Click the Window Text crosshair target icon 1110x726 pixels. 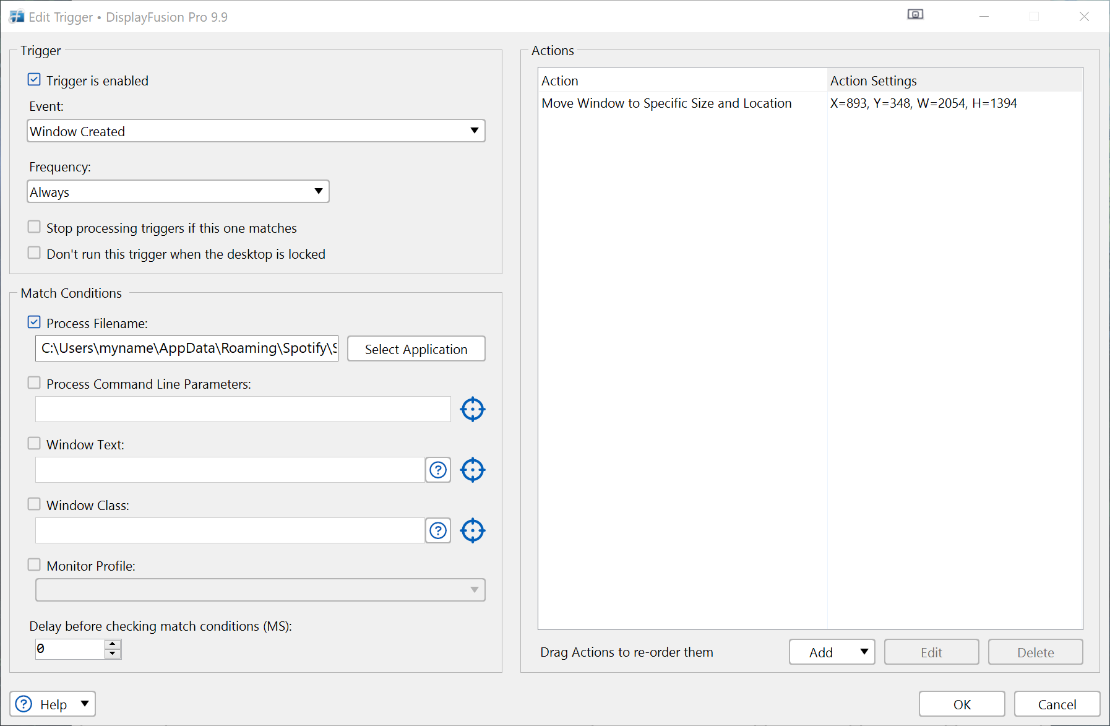[473, 470]
